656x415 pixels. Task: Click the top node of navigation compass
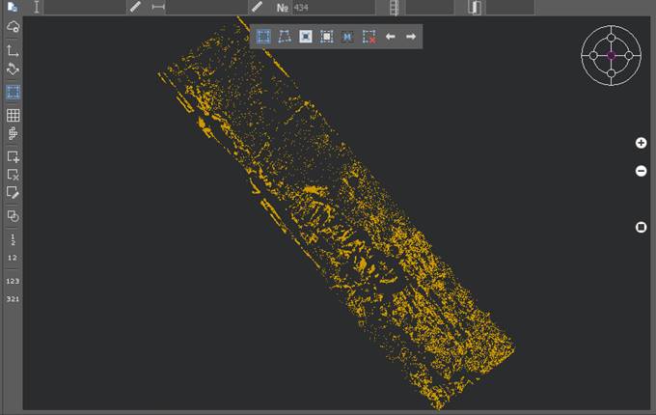tap(612, 38)
